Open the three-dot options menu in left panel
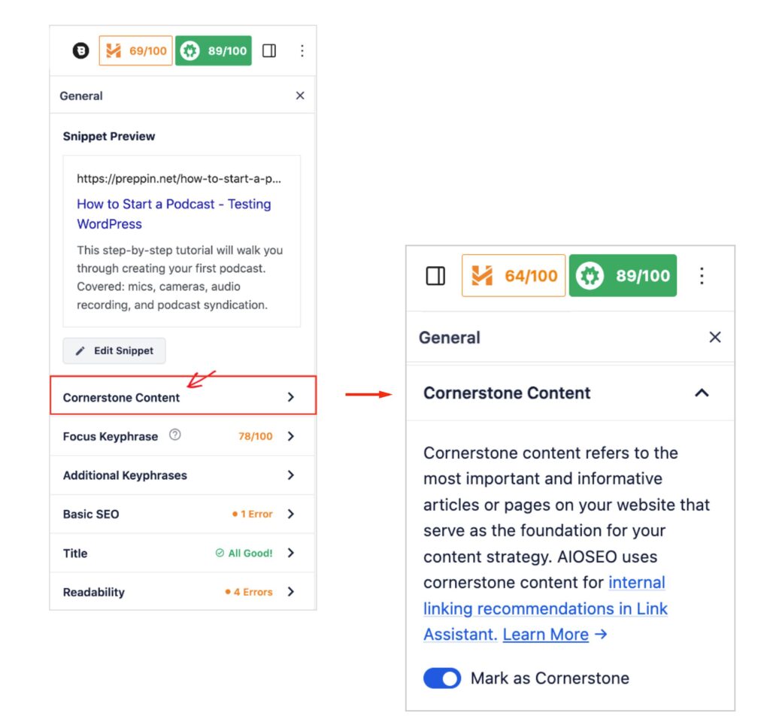Image resolution: width=770 pixels, height=725 pixels. point(302,50)
